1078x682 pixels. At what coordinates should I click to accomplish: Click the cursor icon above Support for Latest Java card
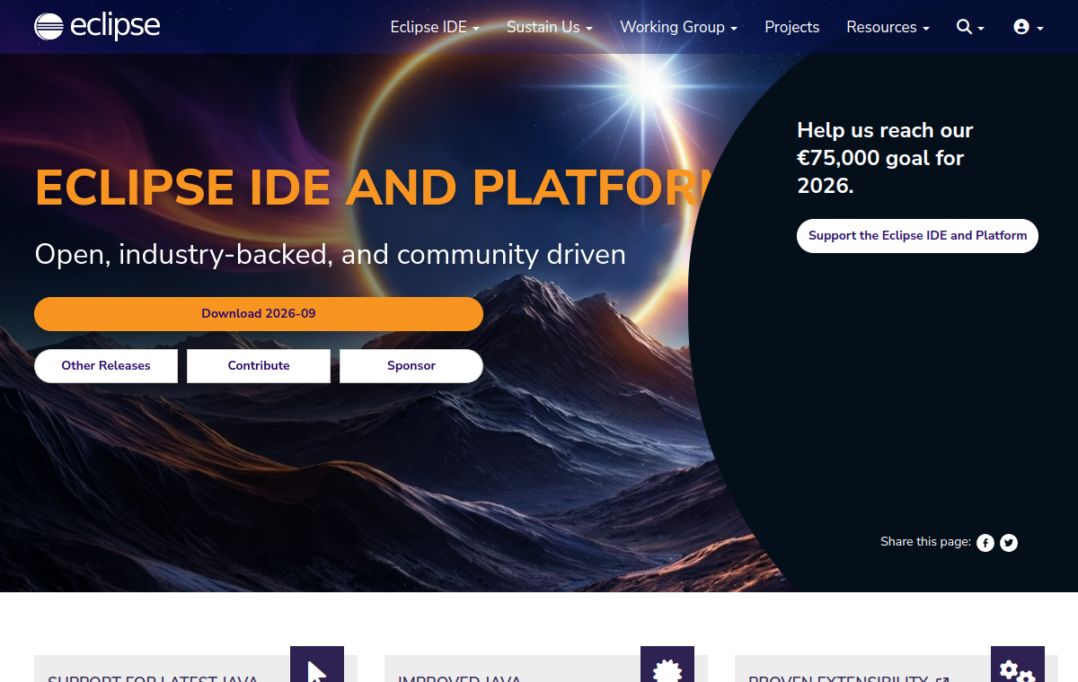(x=317, y=665)
